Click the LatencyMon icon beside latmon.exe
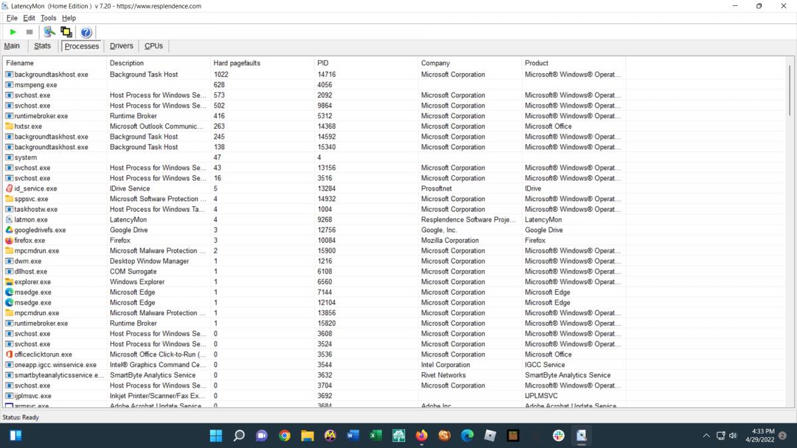Image resolution: width=797 pixels, height=448 pixels. [9, 220]
